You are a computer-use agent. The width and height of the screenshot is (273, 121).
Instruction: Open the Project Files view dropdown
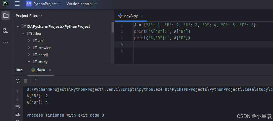tap(29, 16)
